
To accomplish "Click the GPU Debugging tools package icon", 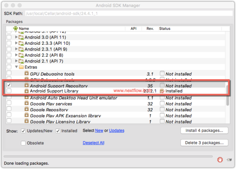I will [27, 74].
